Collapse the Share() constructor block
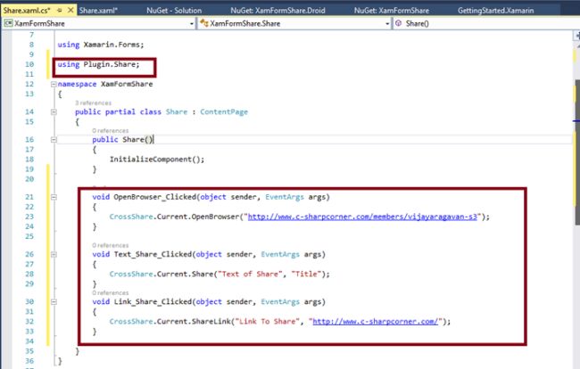Viewport: 580px width, 369px height. click(54, 140)
